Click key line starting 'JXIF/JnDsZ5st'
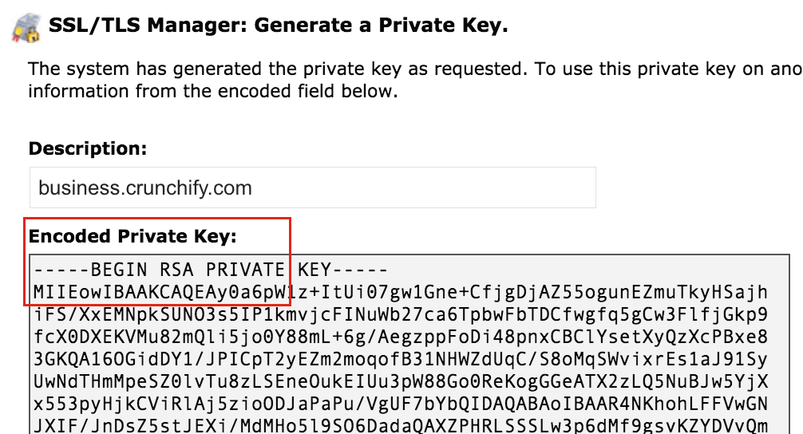 point(401,426)
